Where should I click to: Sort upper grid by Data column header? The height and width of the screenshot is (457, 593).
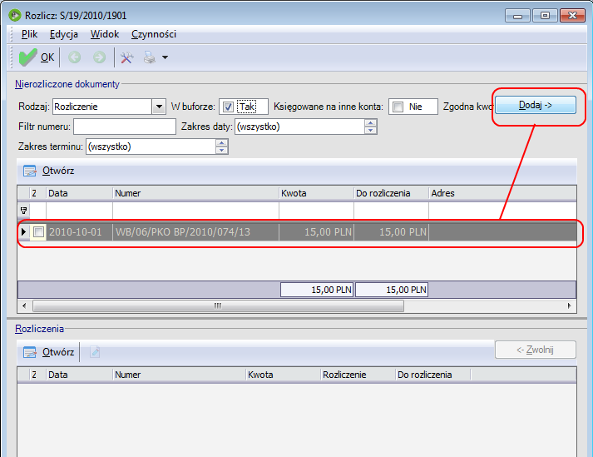coord(79,193)
